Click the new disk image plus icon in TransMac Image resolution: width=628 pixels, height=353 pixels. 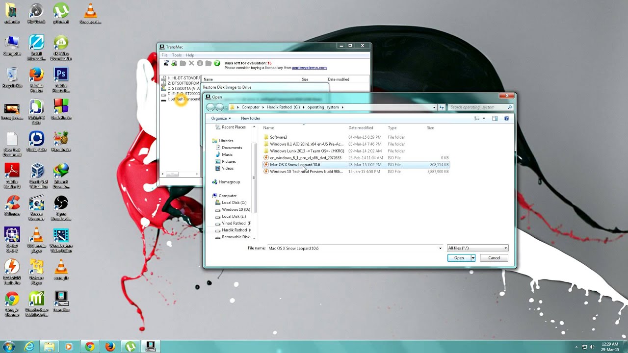pos(174,63)
